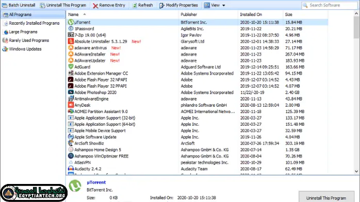Click publisher Igor Pavlov cell
The width and height of the screenshot is (360, 202).
coord(191,35)
